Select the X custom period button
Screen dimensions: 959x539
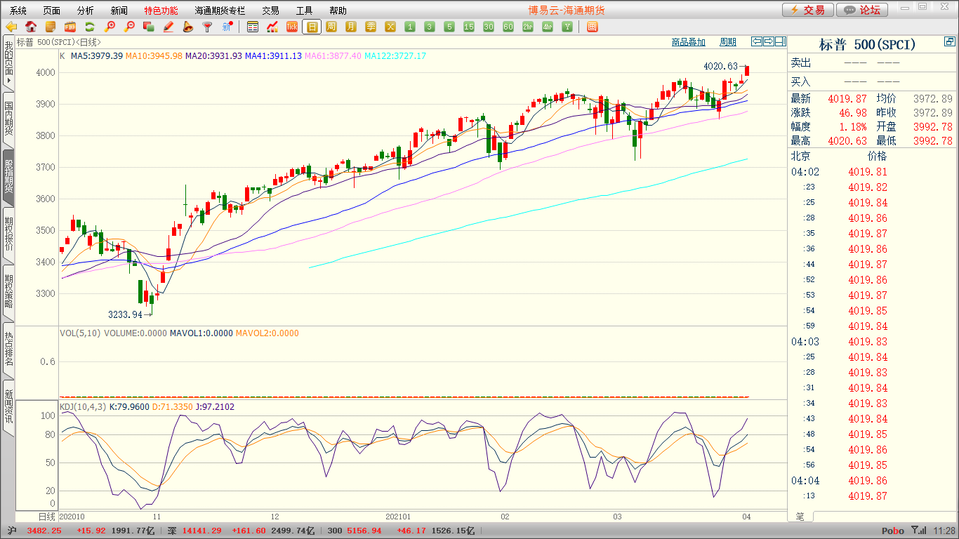[x=390, y=27]
